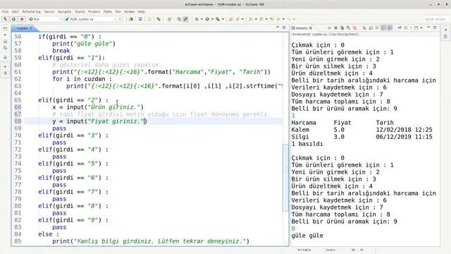Expand Display Selected Console dropdown arrow
This screenshot has width=451, height=254.
tap(411, 28)
